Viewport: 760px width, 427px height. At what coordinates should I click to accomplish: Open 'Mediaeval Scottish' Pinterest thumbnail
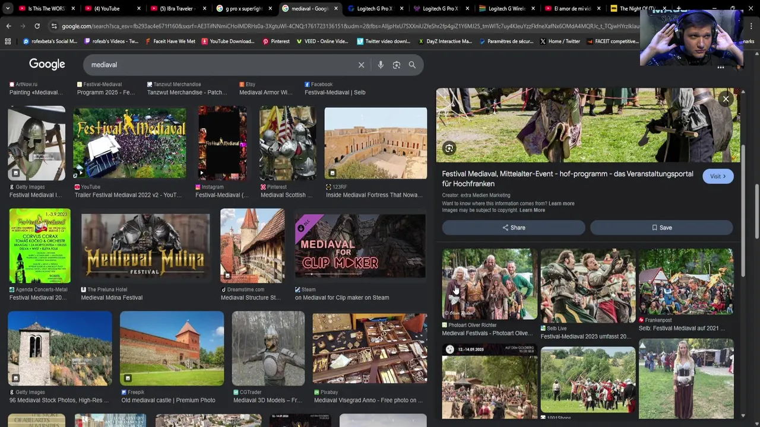click(288, 143)
